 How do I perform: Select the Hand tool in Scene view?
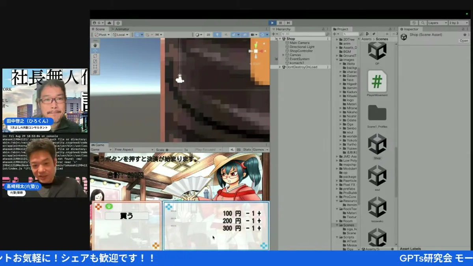[x=95, y=45]
